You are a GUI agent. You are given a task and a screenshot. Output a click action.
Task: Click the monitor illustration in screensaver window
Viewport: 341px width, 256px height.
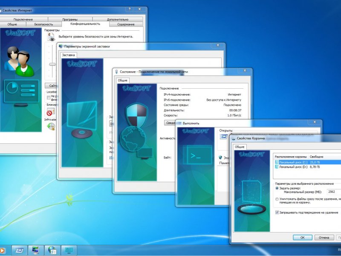(x=82, y=119)
